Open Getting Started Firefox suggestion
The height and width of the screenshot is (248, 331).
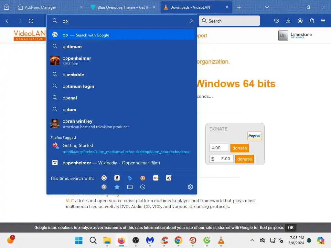tap(122, 148)
